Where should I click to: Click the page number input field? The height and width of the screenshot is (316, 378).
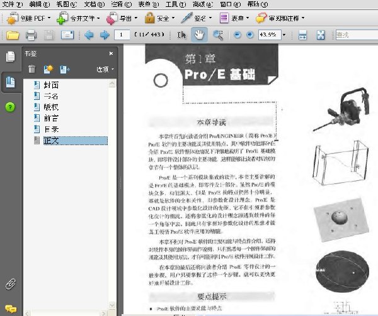coord(122,35)
